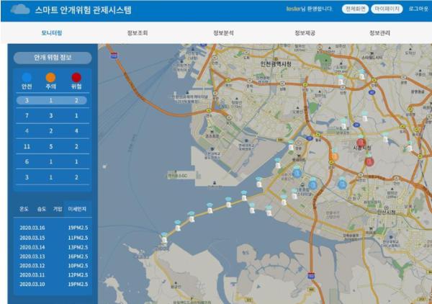432x304 pixels.
Task: Click the leftmost sensor marker on the bridge
Action: point(165,237)
